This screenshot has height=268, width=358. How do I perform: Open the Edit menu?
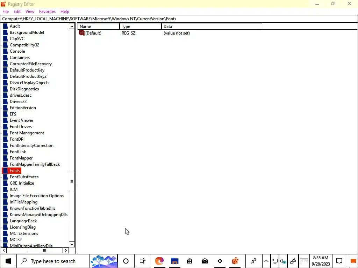pos(17,12)
